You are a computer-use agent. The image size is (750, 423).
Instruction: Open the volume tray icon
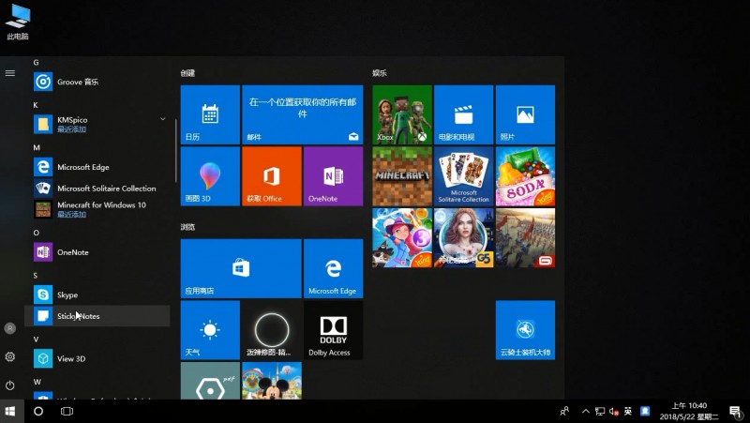[614, 411]
